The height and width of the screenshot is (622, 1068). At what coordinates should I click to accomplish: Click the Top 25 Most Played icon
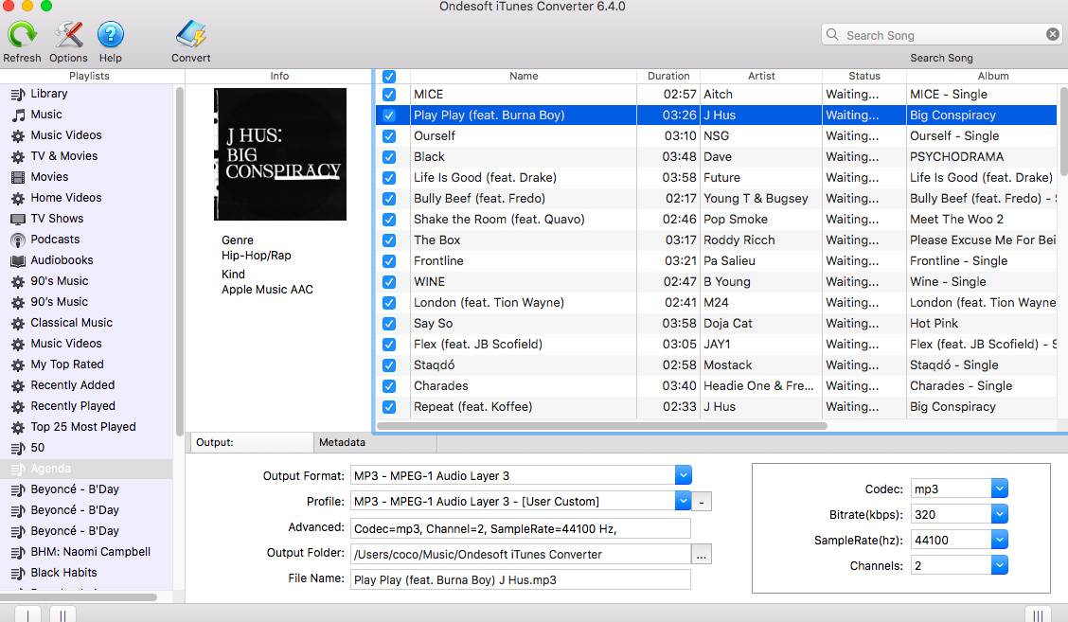18,427
